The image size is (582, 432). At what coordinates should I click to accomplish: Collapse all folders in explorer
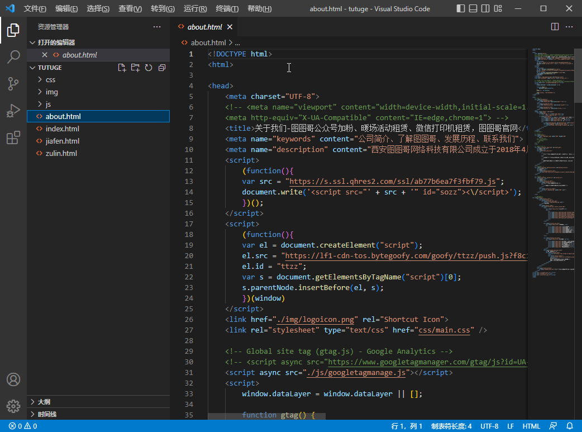pos(162,68)
